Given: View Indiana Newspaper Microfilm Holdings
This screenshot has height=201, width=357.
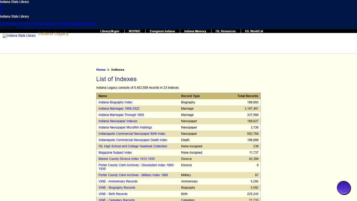Looking at the screenshot, I should click(125, 127).
